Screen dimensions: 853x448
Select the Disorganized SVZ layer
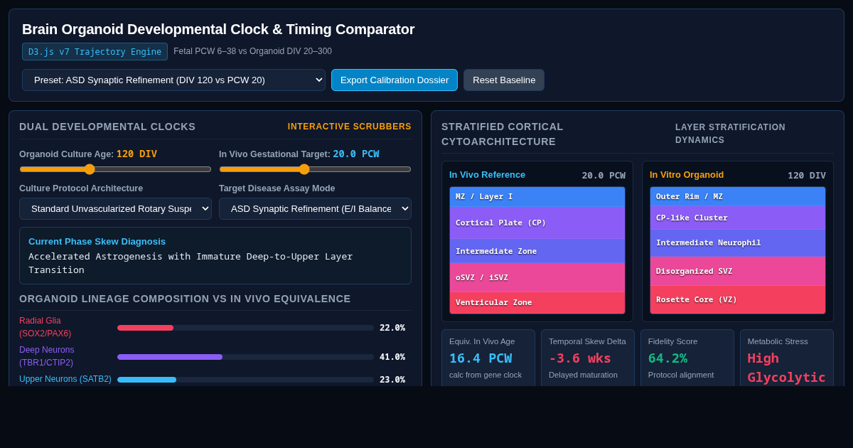pos(738,271)
